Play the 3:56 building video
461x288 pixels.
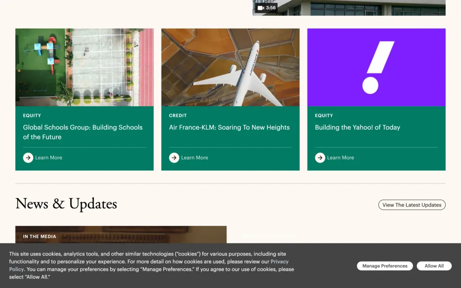point(349,8)
